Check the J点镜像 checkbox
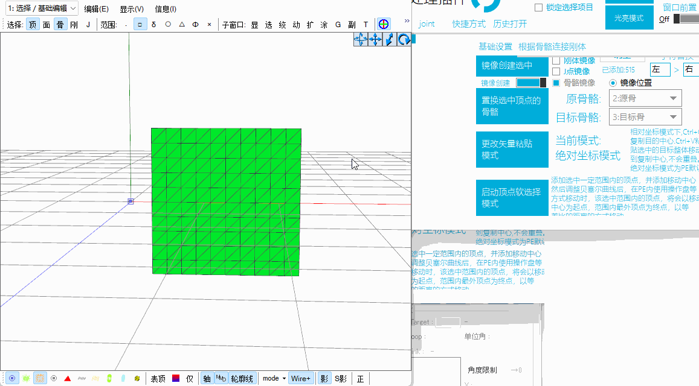699x386 pixels. point(556,71)
